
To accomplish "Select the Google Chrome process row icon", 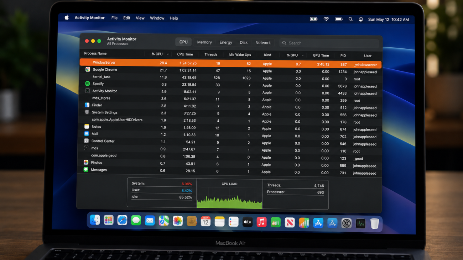I will point(88,69).
